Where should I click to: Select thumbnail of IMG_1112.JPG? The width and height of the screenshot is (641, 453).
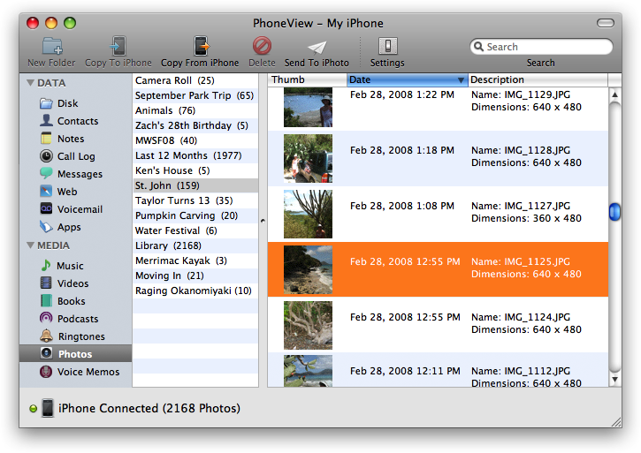click(308, 371)
